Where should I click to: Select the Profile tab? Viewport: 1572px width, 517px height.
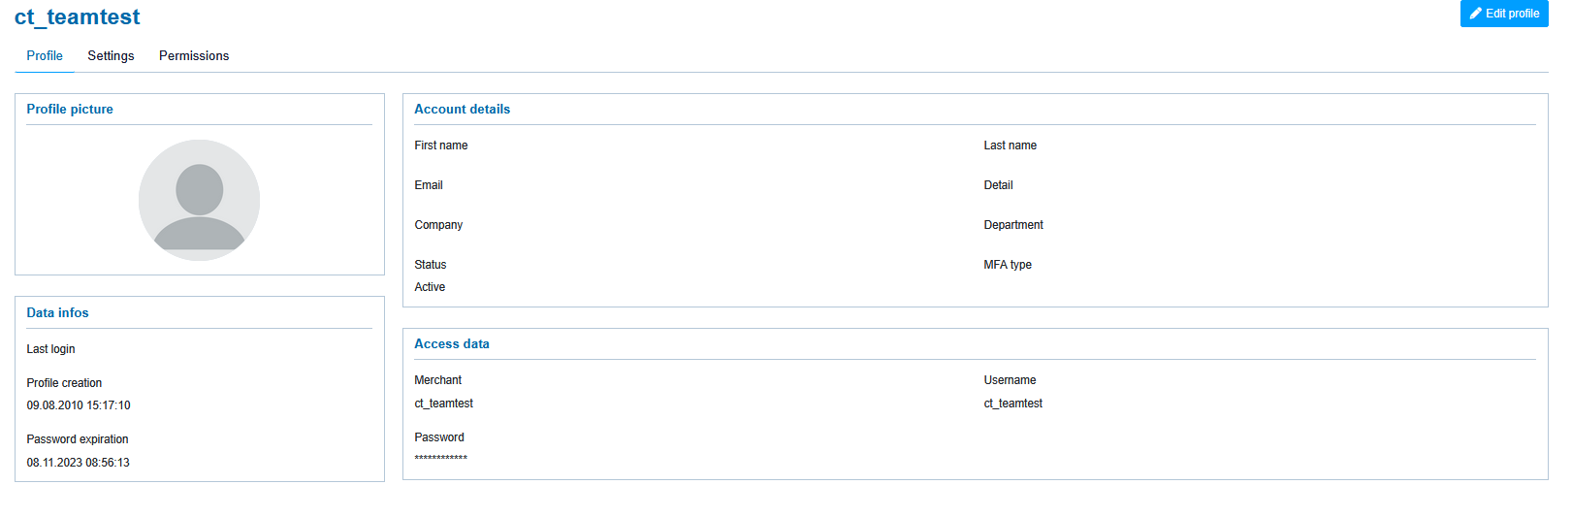point(45,56)
